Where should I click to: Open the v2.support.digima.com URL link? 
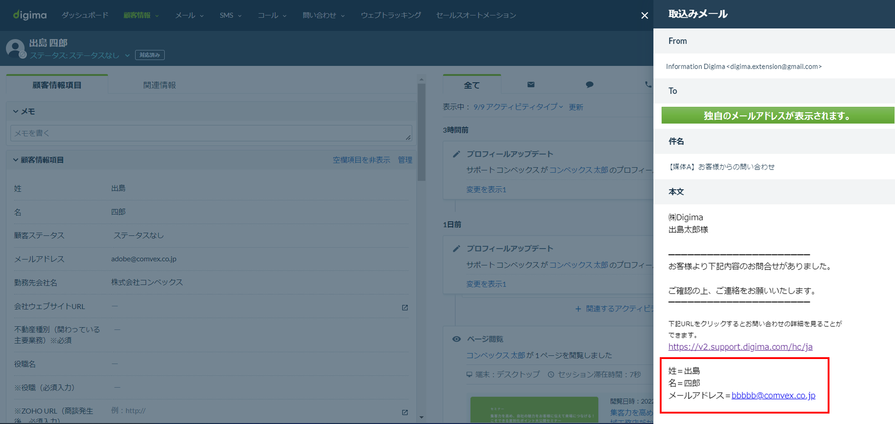[x=740, y=347]
